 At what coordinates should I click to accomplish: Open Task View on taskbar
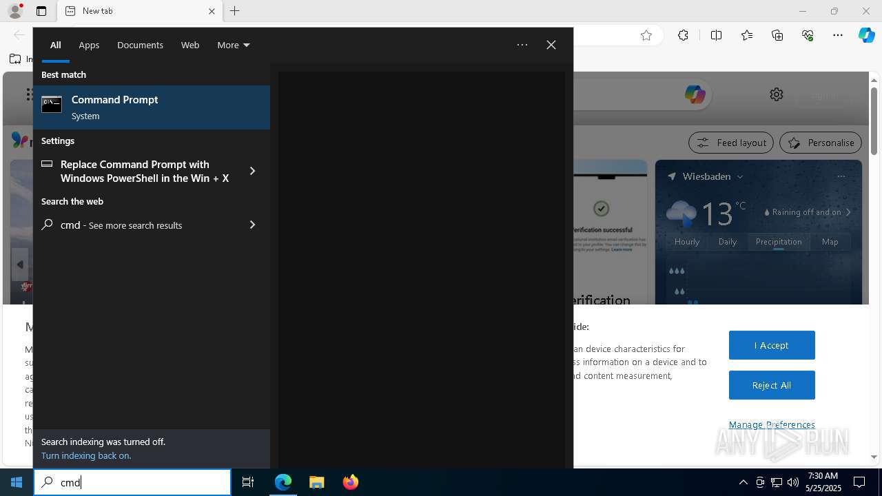[x=248, y=482]
